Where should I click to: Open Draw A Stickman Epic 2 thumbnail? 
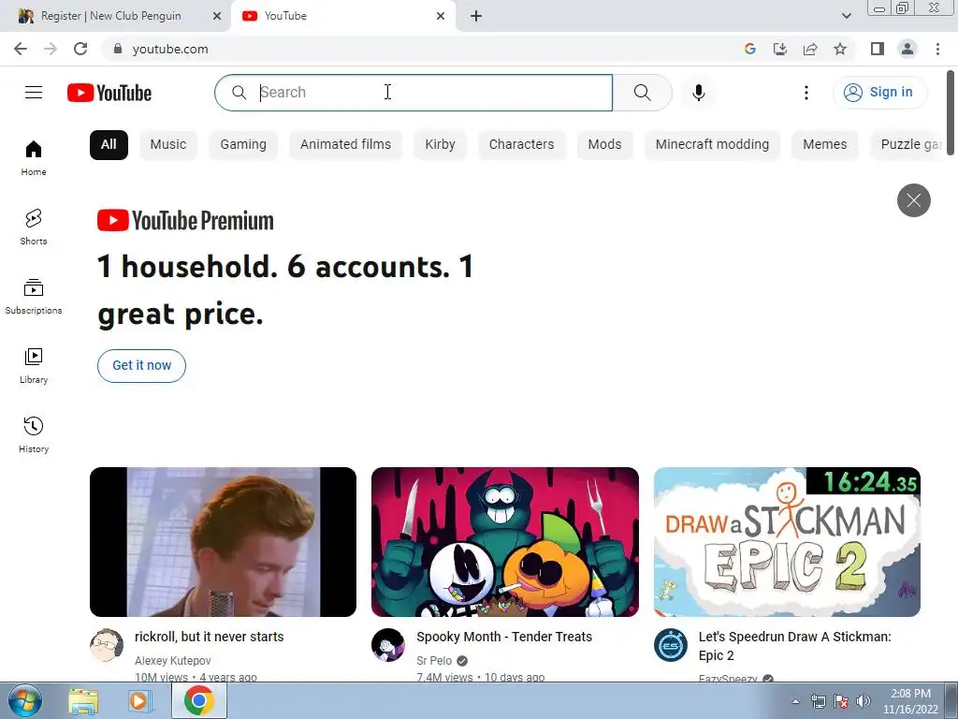click(787, 542)
